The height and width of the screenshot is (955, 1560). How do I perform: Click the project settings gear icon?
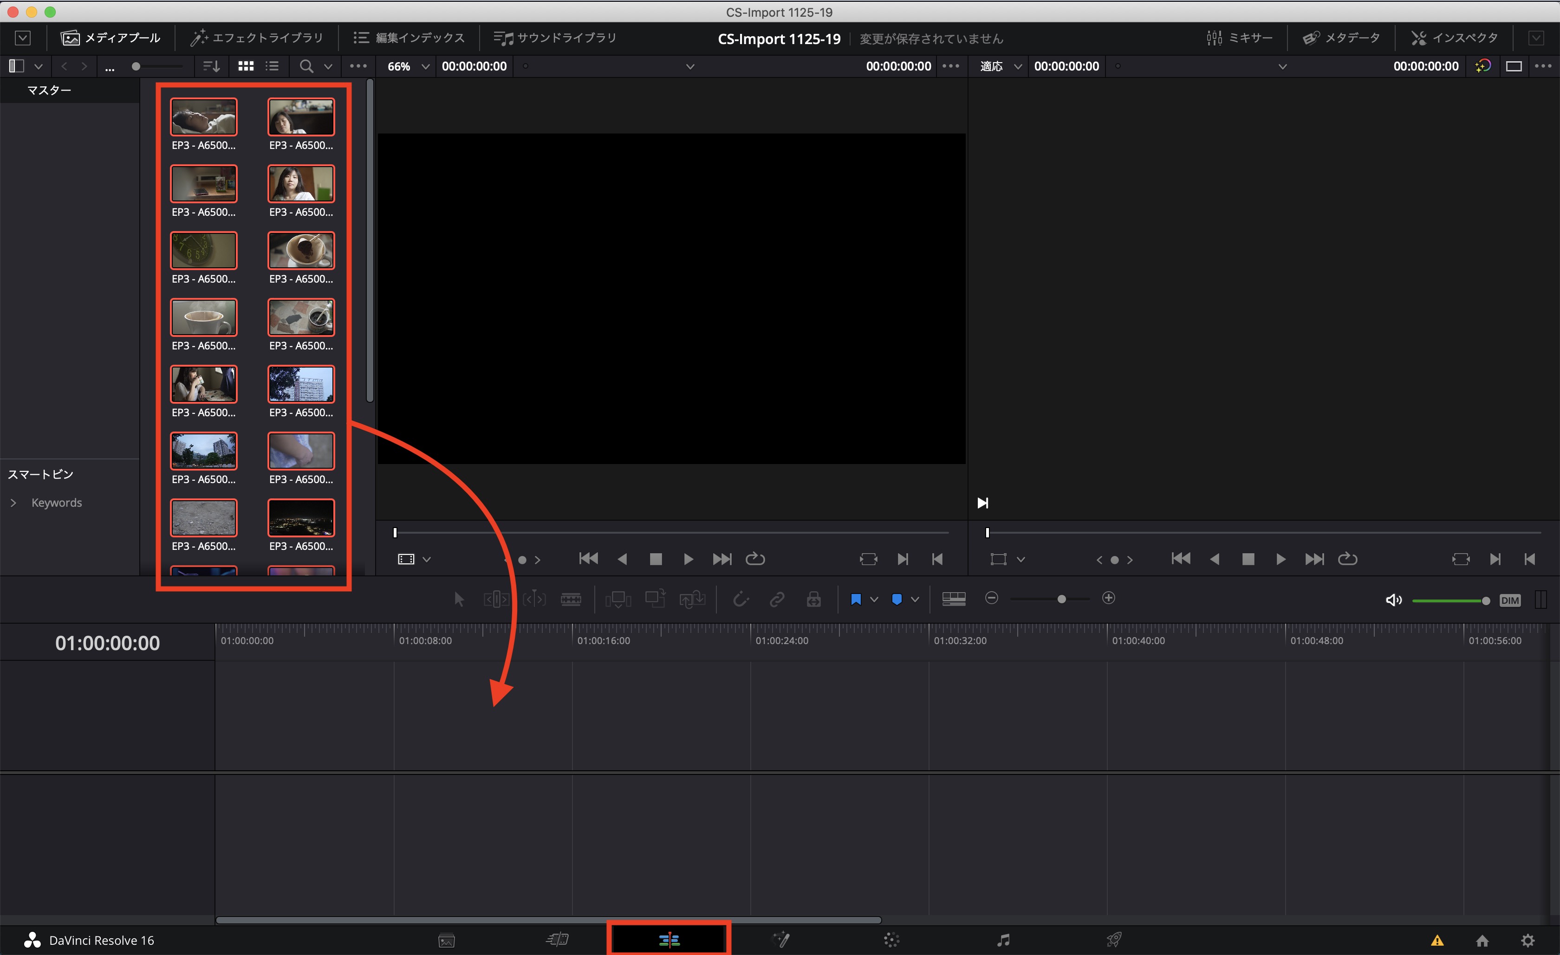(1527, 941)
